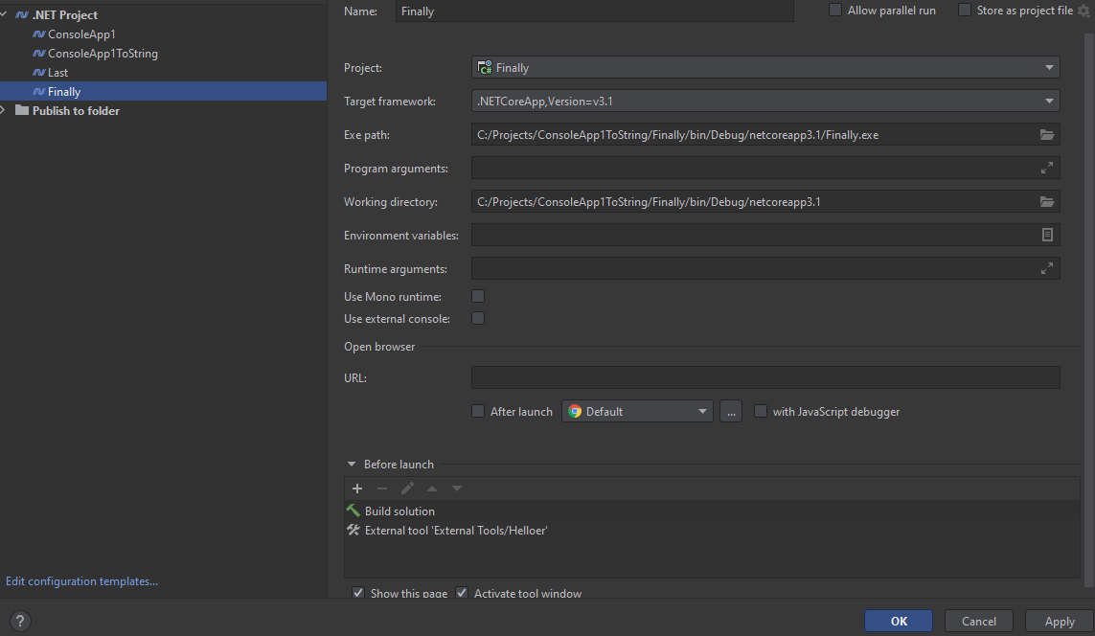Select the ConsoleApp1 run configuration

pyautogui.click(x=81, y=34)
